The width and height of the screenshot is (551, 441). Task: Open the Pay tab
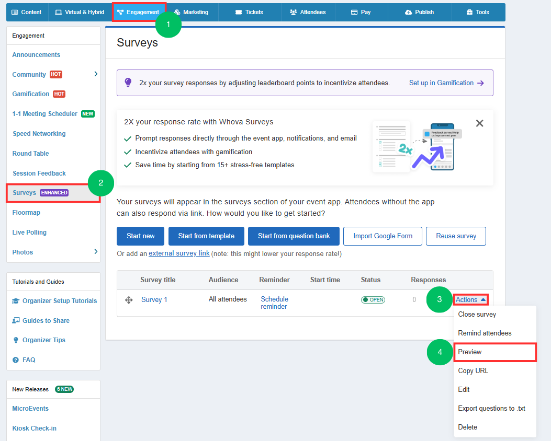tap(361, 13)
